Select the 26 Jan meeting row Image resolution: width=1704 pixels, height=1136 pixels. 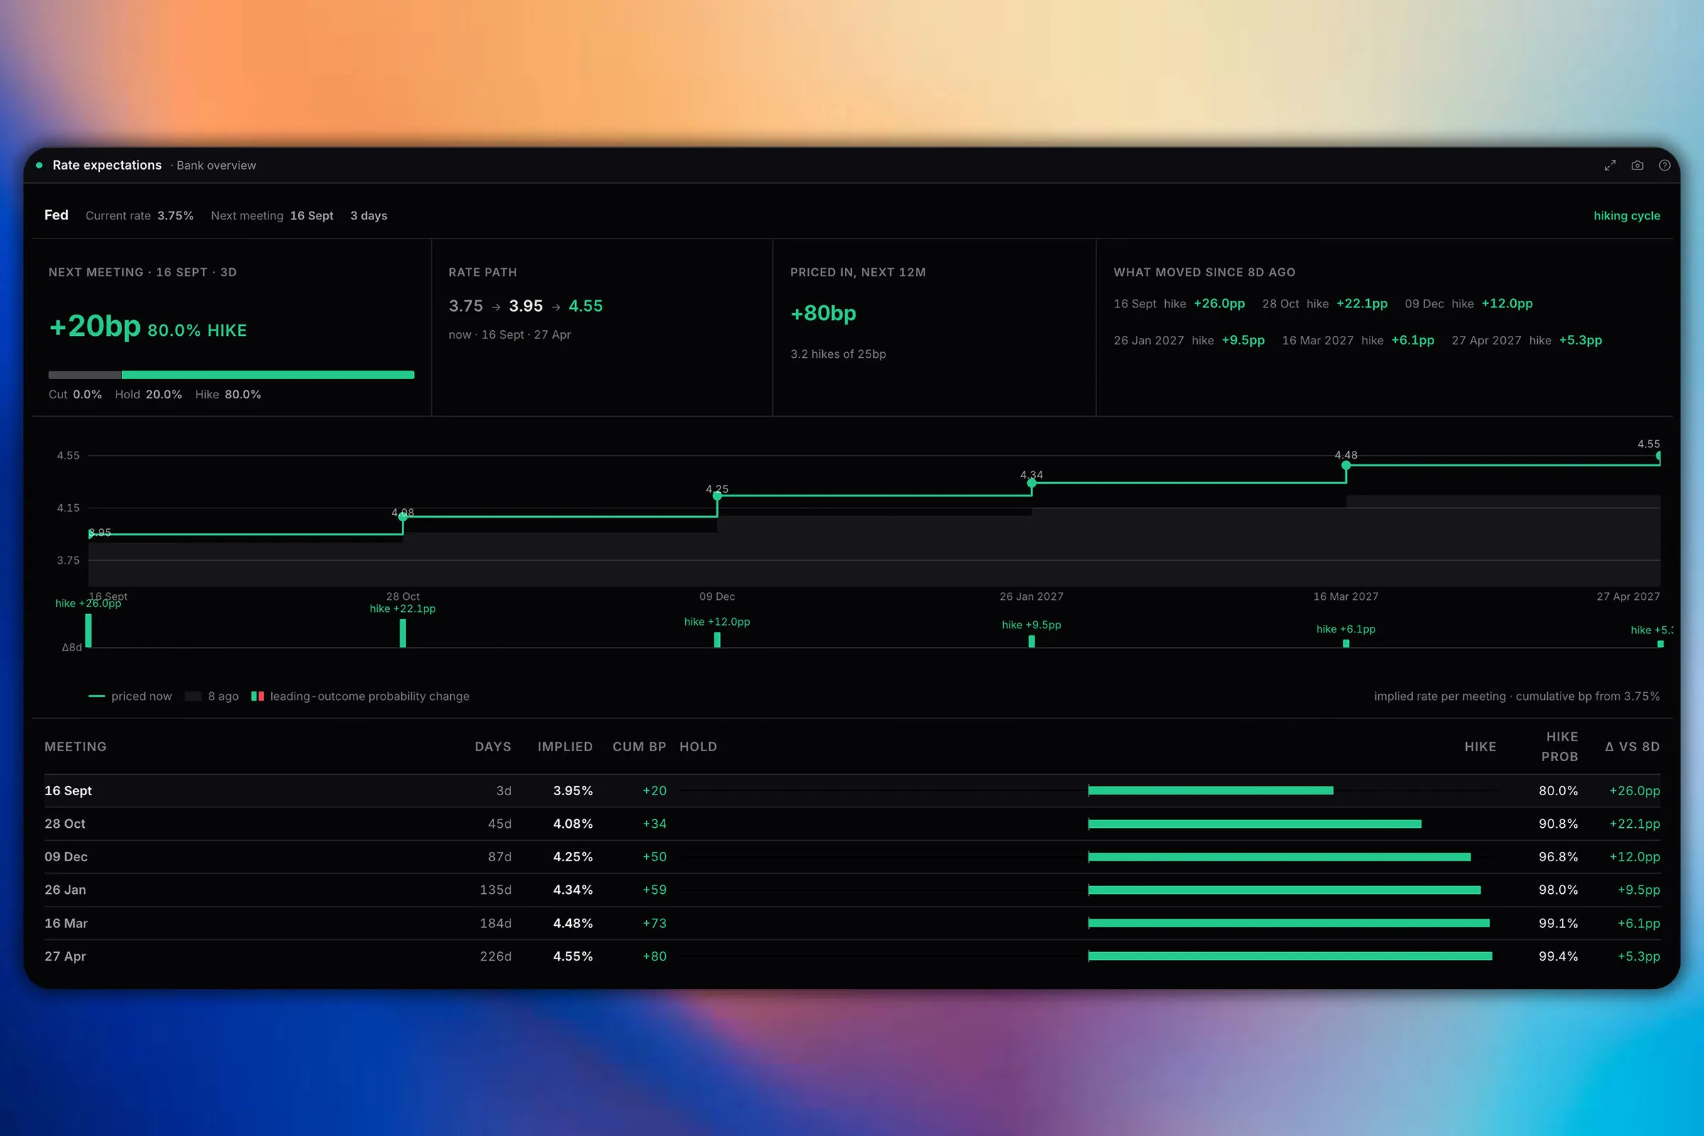click(x=852, y=890)
